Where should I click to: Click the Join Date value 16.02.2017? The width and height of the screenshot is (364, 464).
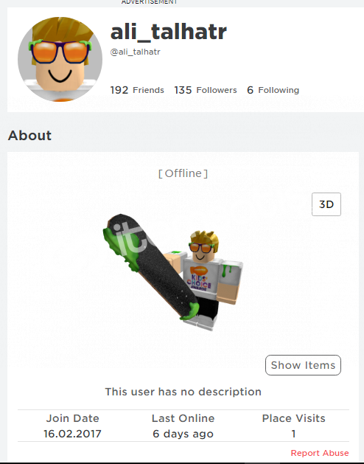pos(72,434)
